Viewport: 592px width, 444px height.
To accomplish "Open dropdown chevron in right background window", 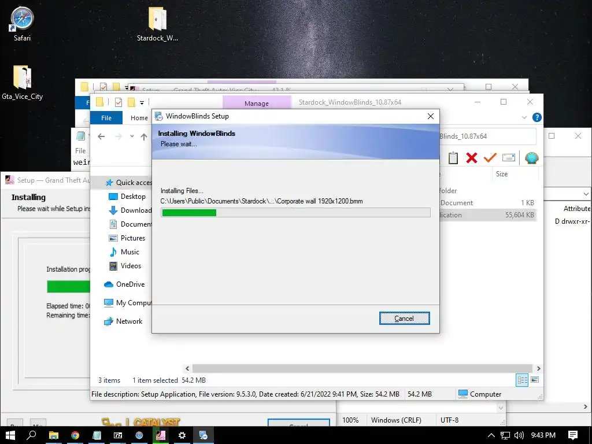I will pos(586,194).
